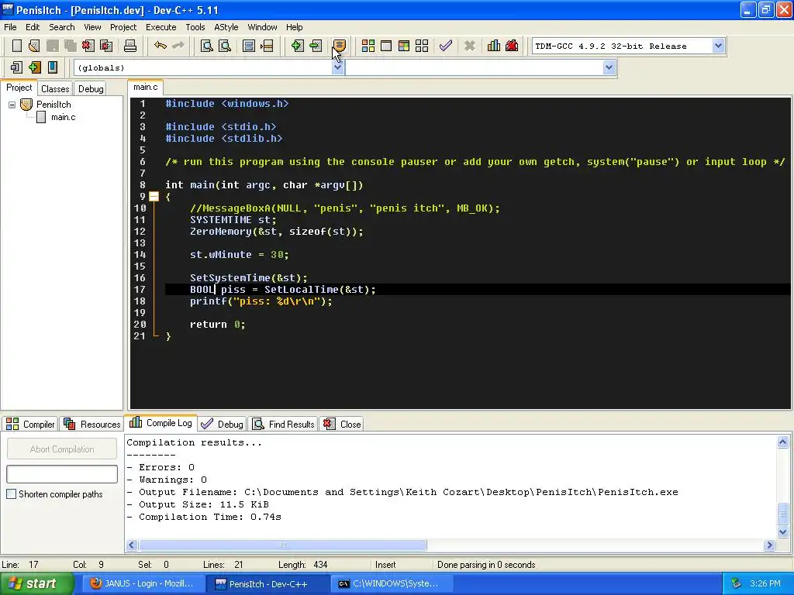Viewport: 794px width, 595px height.
Task: Click the Find magnifier icon
Action: 206,46
